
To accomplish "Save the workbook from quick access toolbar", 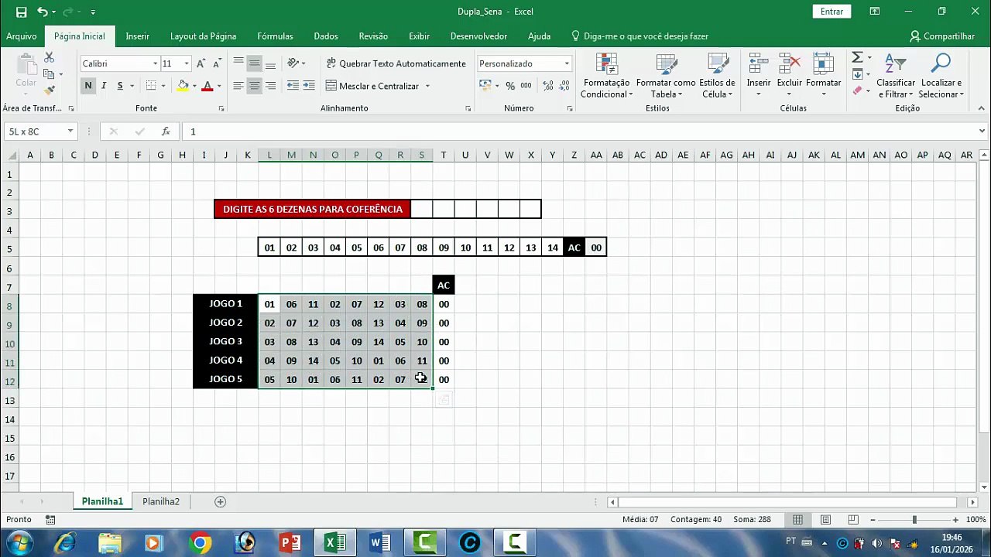I will click(21, 12).
